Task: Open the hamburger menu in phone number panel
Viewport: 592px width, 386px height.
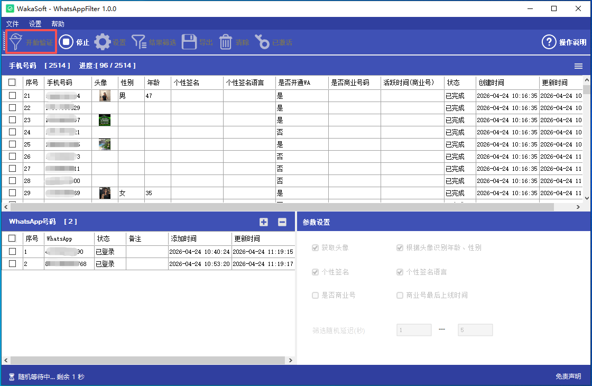Action: pos(579,66)
